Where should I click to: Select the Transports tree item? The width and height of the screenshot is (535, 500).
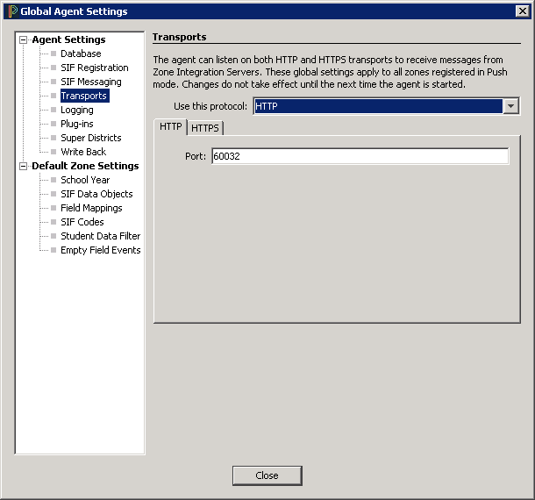[83, 96]
